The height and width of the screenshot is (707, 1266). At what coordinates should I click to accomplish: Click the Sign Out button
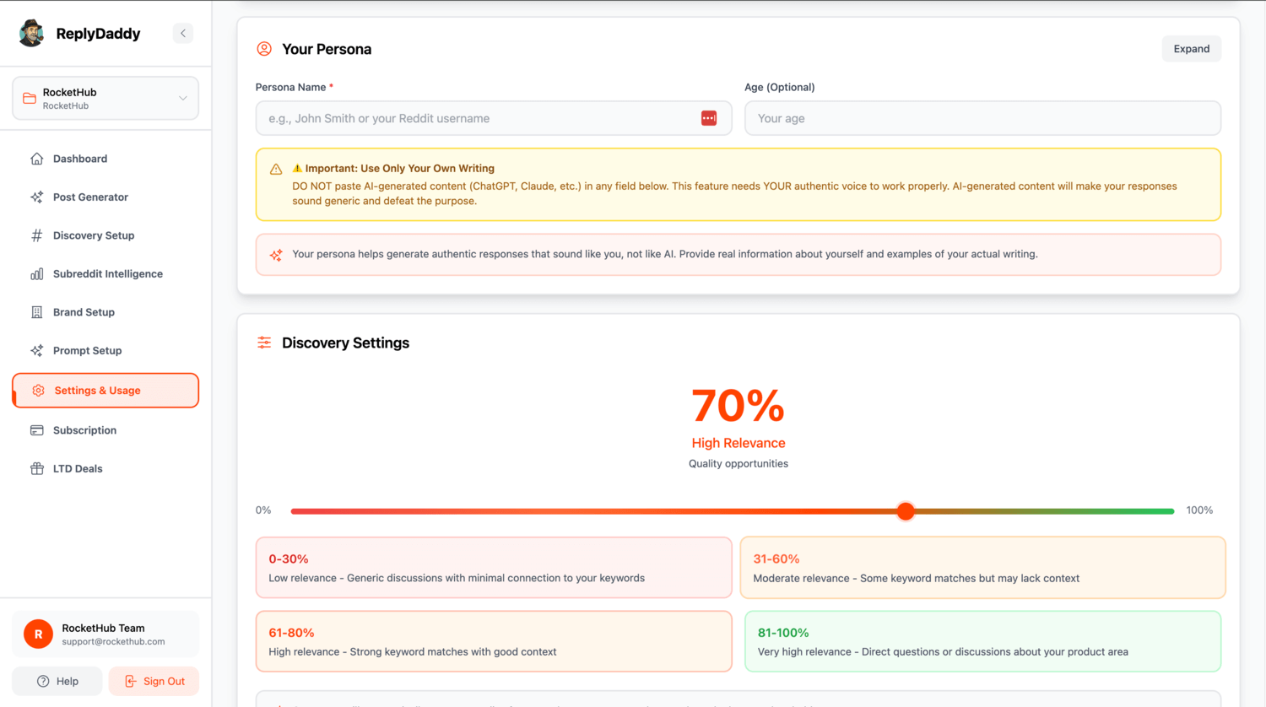[x=154, y=681]
